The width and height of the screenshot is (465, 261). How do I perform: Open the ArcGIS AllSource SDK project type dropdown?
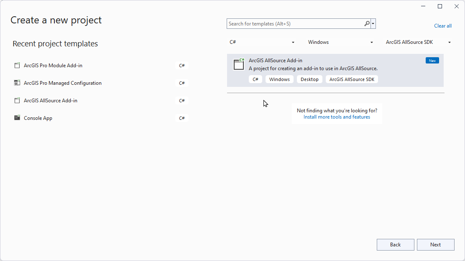coord(418,42)
